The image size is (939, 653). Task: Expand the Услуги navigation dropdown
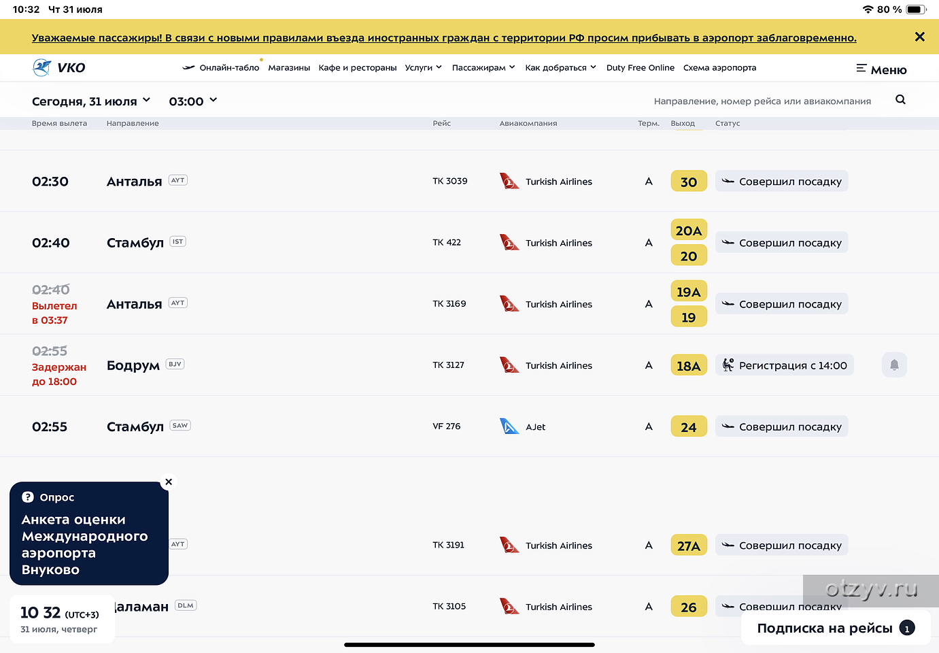pos(424,67)
